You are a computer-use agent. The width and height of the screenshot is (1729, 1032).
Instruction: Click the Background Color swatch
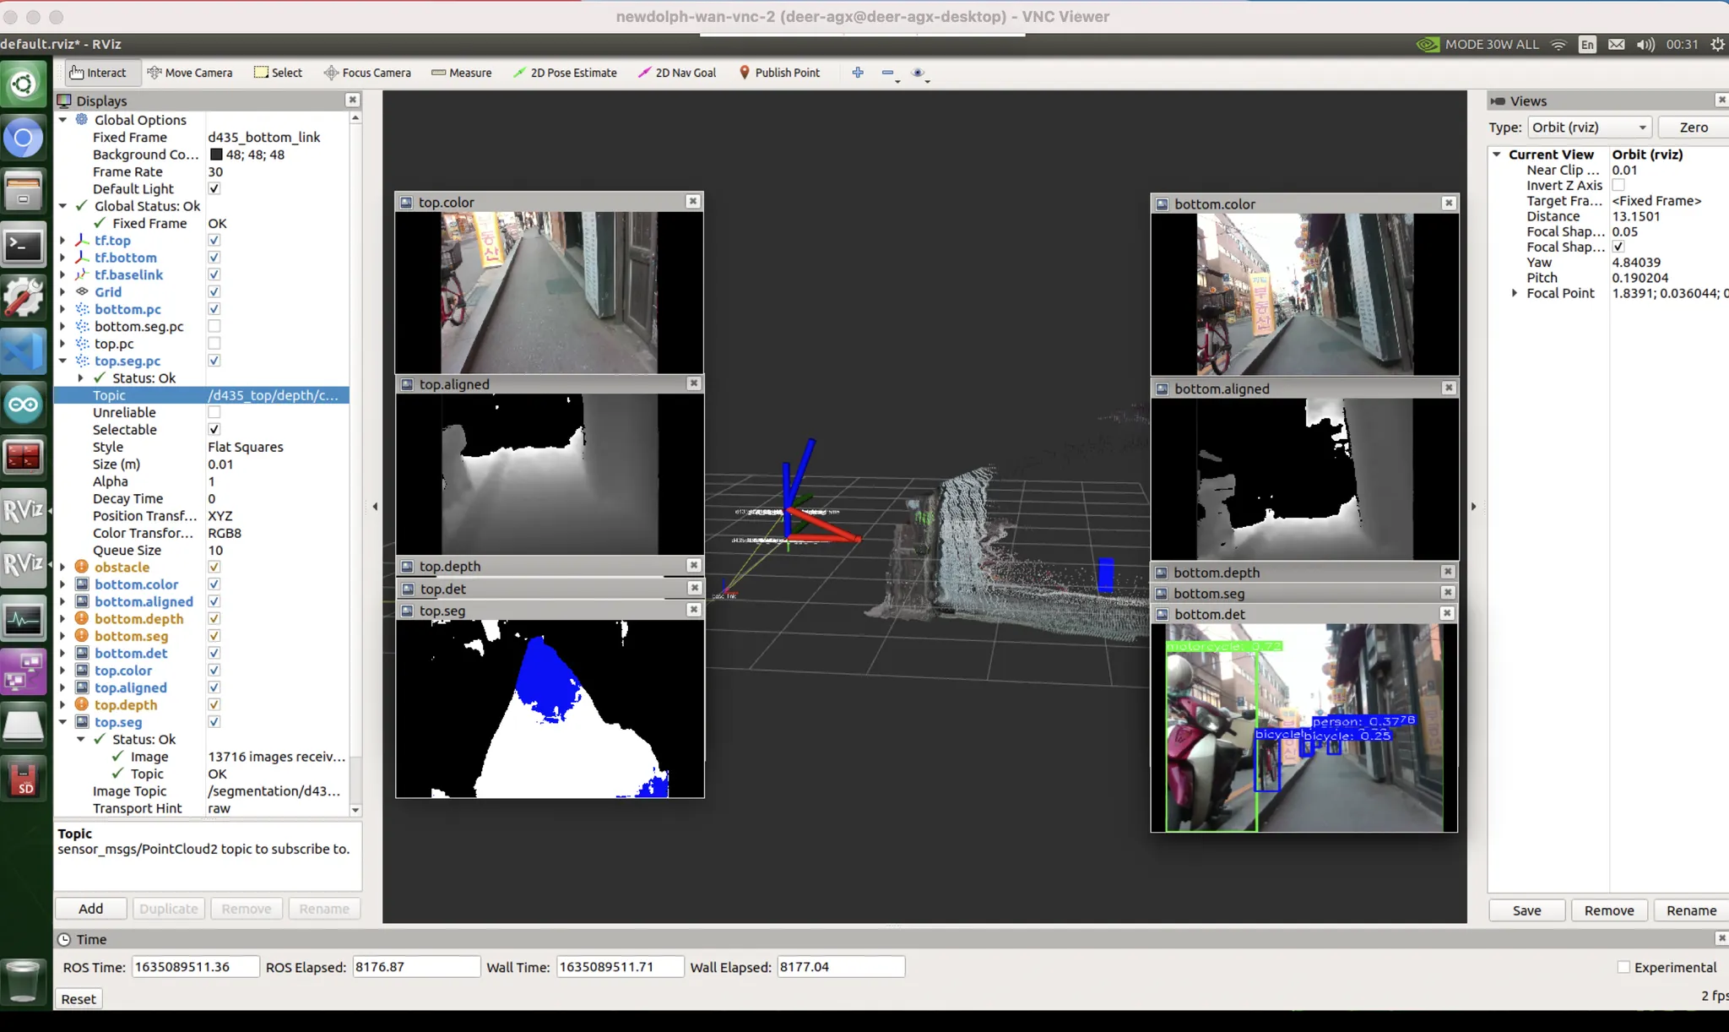point(216,155)
